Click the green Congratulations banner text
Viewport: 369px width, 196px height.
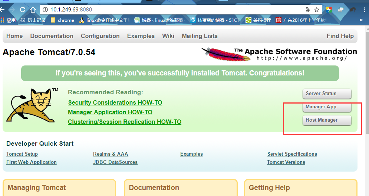point(180,73)
